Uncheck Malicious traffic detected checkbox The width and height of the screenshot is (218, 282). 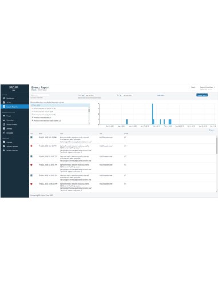(33, 117)
